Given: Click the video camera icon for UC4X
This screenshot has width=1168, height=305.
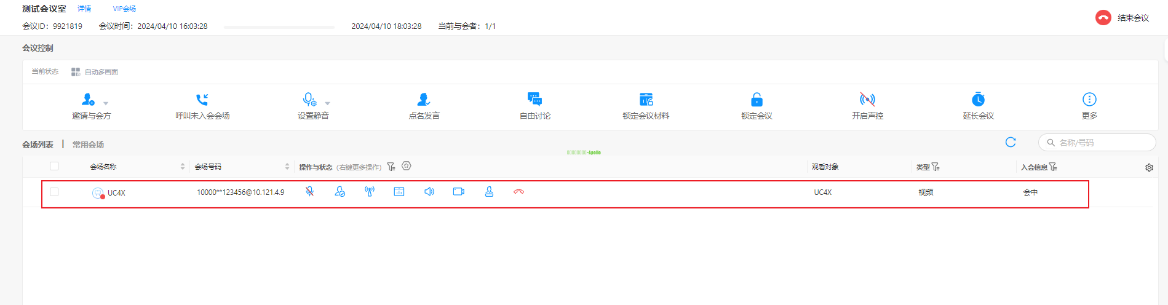Looking at the screenshot, I should point(459,192).
